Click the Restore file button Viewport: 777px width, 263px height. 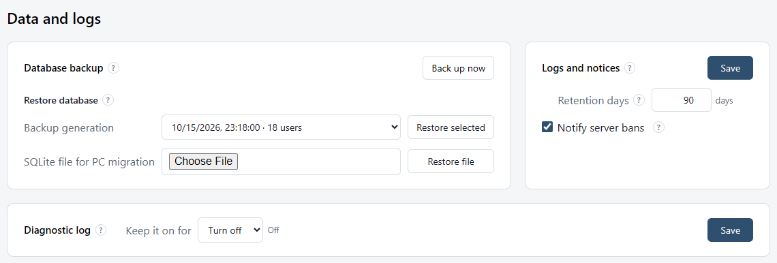point(451,161)
